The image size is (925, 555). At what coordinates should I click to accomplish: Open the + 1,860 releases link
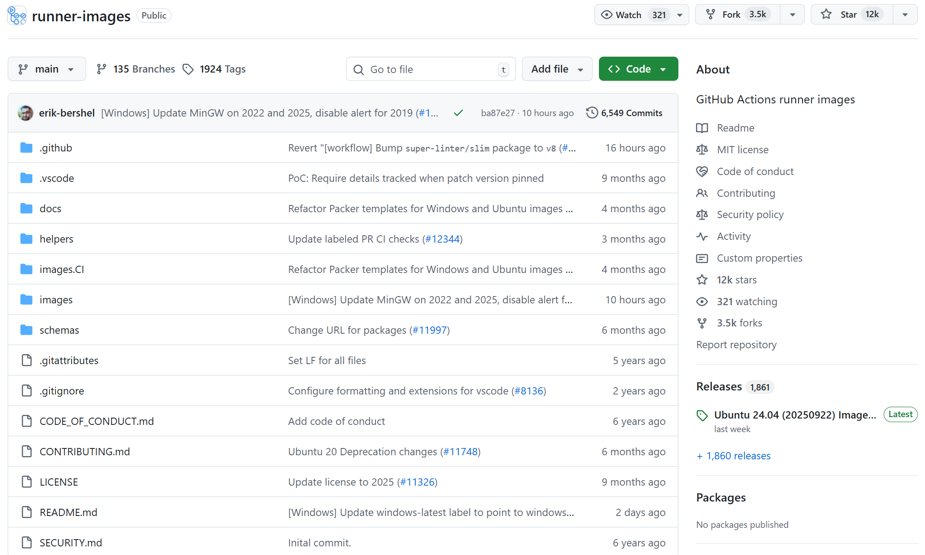click(733, 456)
